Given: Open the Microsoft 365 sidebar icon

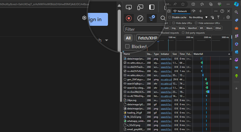Looking at the screenshot, I should pos(236,44).
